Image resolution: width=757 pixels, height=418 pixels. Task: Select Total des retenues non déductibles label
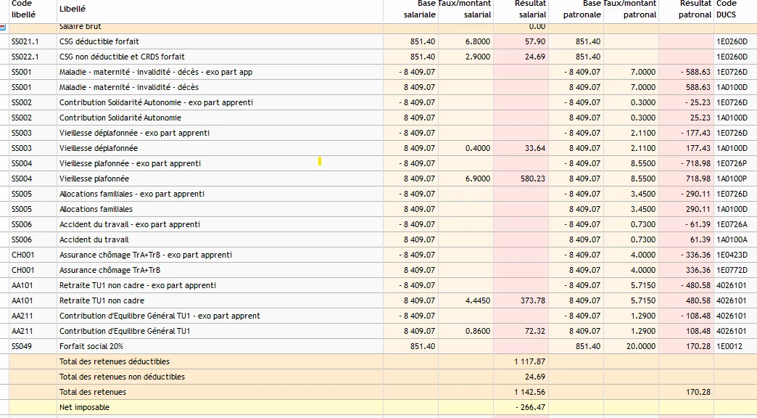pos(122,377)
